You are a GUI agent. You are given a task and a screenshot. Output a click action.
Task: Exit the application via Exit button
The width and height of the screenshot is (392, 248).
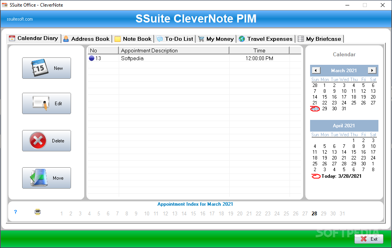369,239
